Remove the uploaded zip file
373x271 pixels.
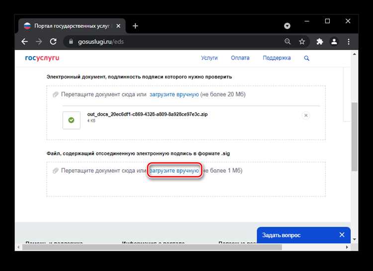tap(306, 116)
